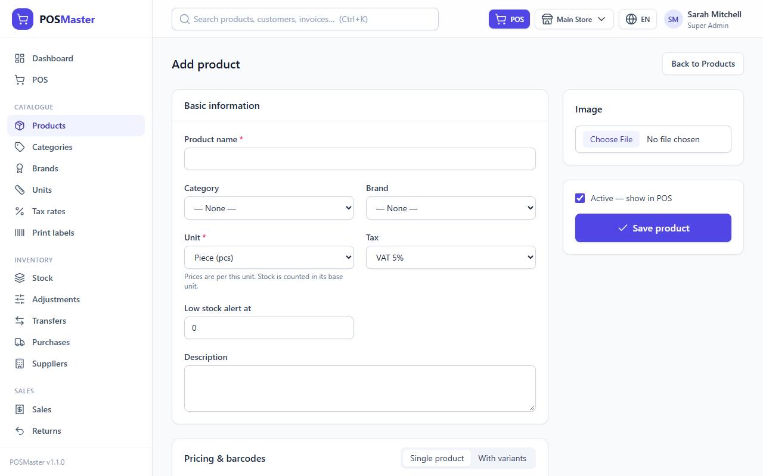Open Print labels page
Viewport: 763px width, 476px height.
(76, 233)
